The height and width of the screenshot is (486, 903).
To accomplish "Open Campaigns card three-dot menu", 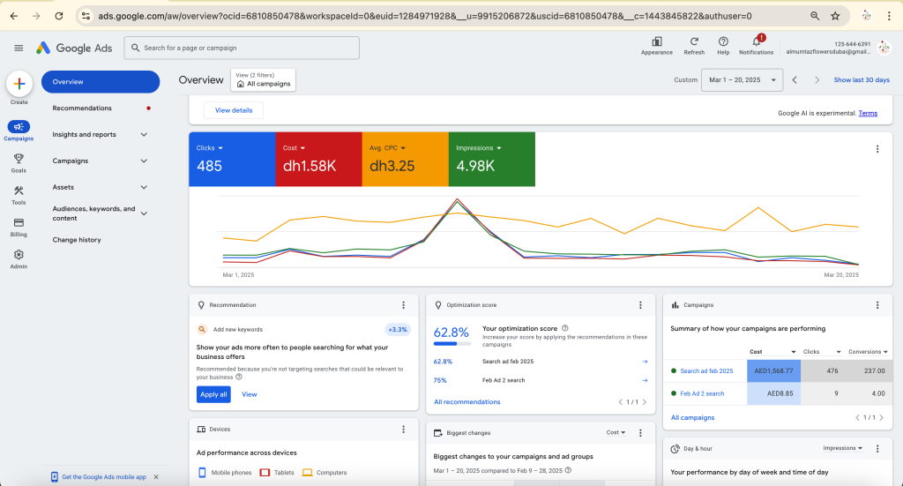I will [877, 305].
